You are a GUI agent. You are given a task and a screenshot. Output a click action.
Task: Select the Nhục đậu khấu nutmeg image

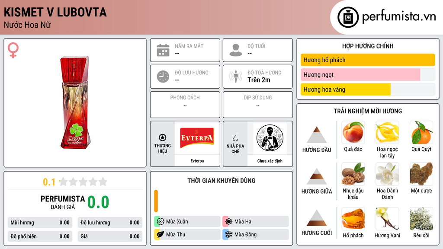(x=353, y=174)
